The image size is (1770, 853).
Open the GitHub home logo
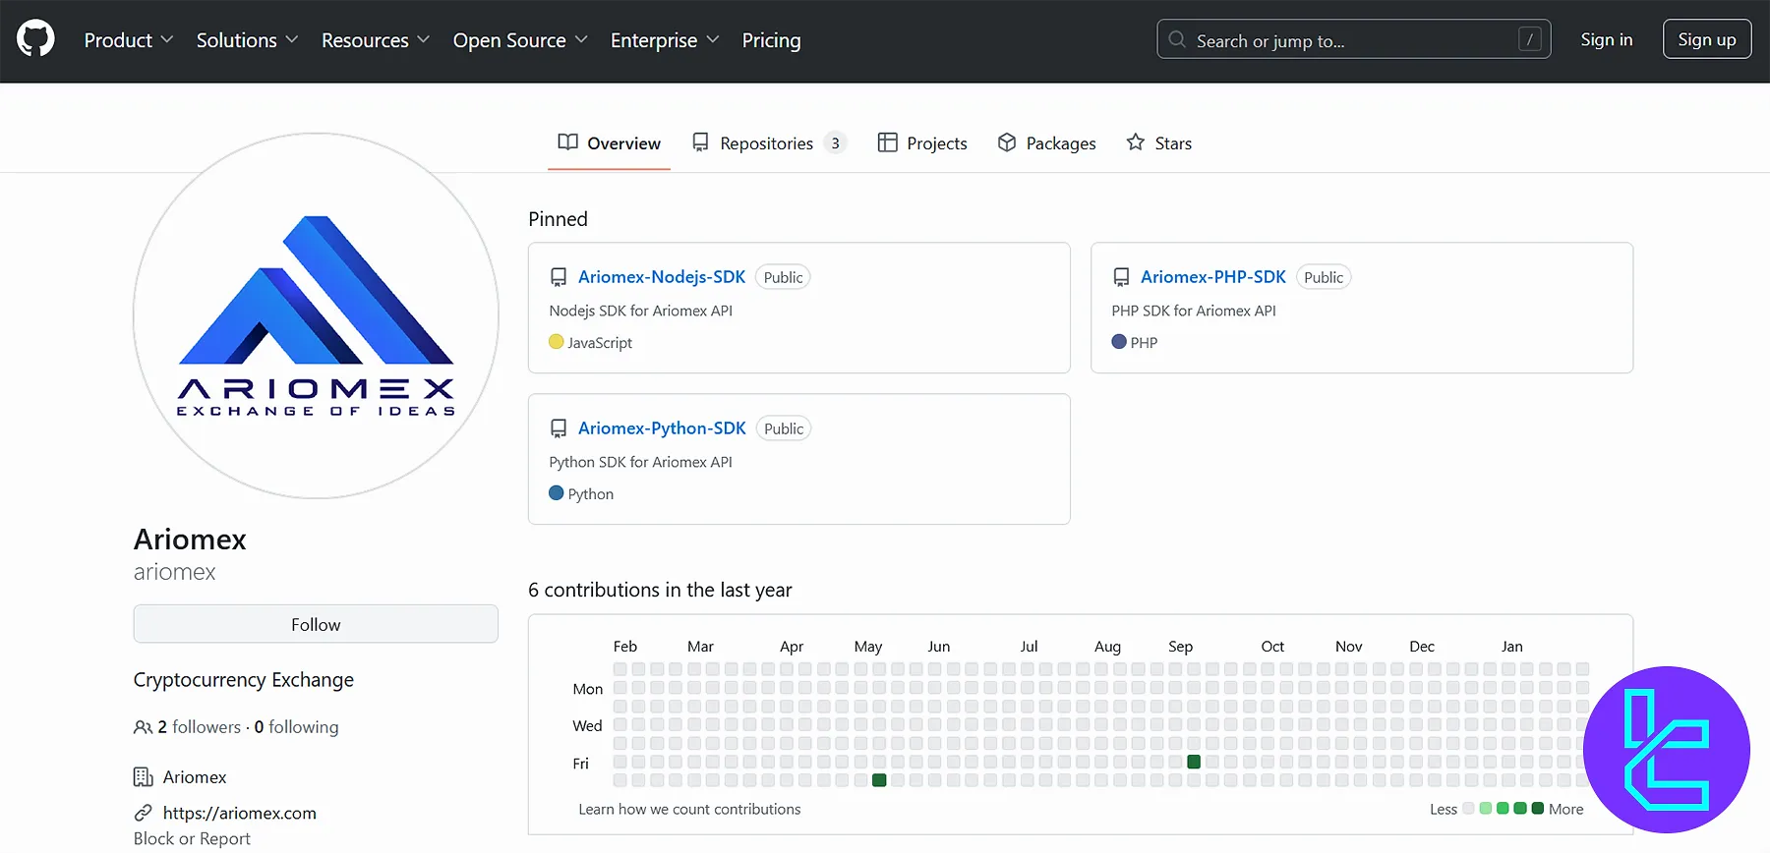35,40
